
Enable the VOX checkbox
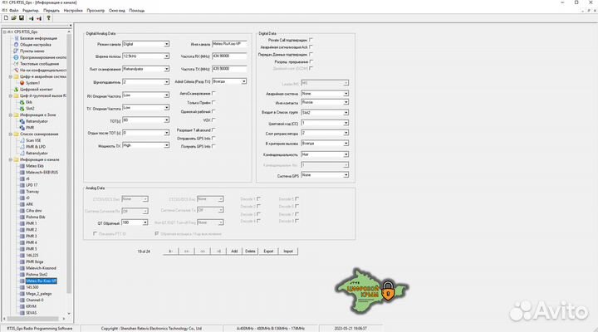click(x=213, y=119)
